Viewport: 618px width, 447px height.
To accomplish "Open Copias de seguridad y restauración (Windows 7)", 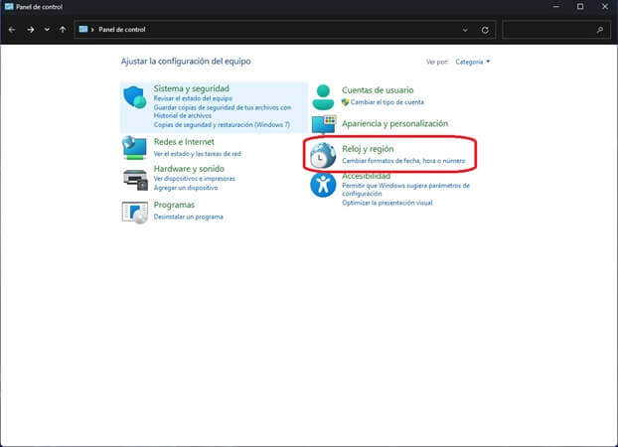I will 222,124.
